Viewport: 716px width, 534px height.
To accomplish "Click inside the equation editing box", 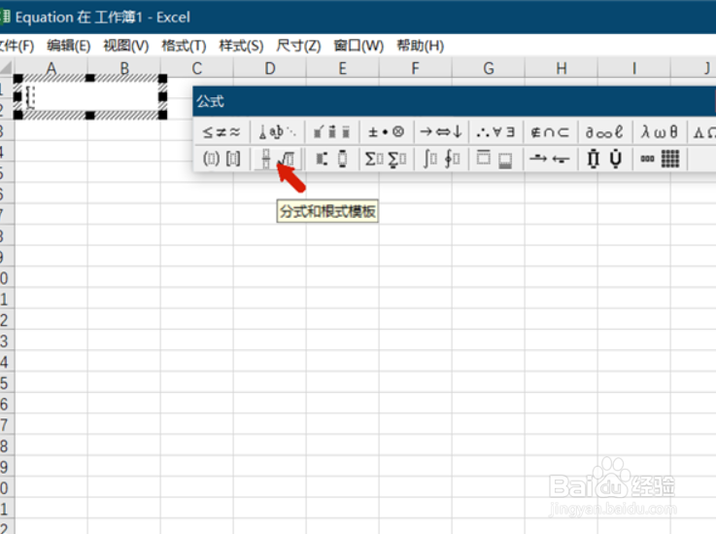I will click(90, 96).
